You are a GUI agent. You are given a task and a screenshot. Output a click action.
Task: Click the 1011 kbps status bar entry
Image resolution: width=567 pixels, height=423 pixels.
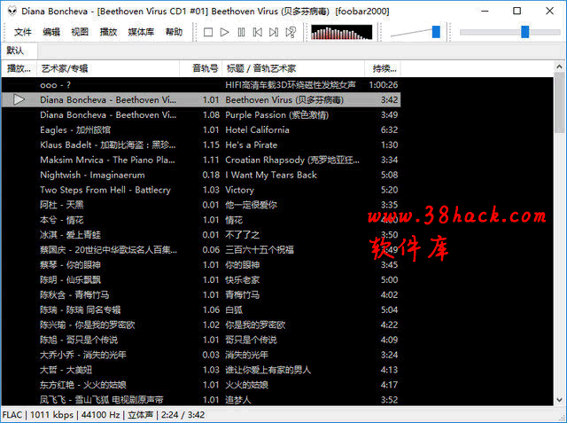[x=51, y=415]
